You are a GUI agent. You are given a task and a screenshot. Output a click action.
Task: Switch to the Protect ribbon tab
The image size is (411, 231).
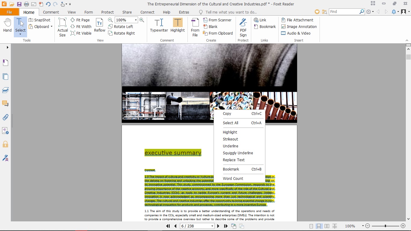107,12
